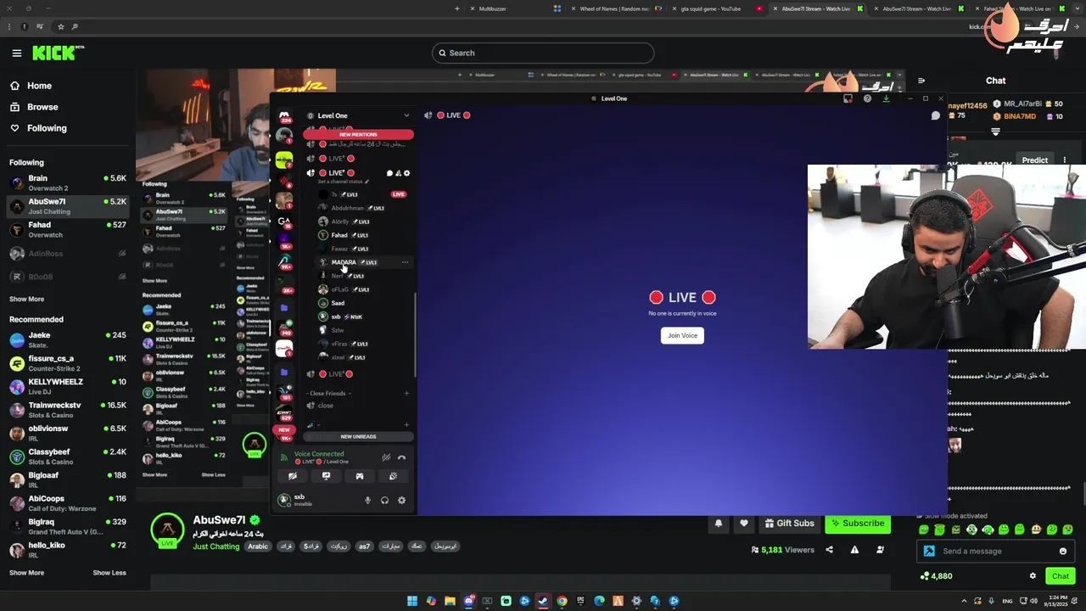The image size is (1086, 611).
Task: Start Discord screen share
Action: pyautogui.click(x=326, y=476)
